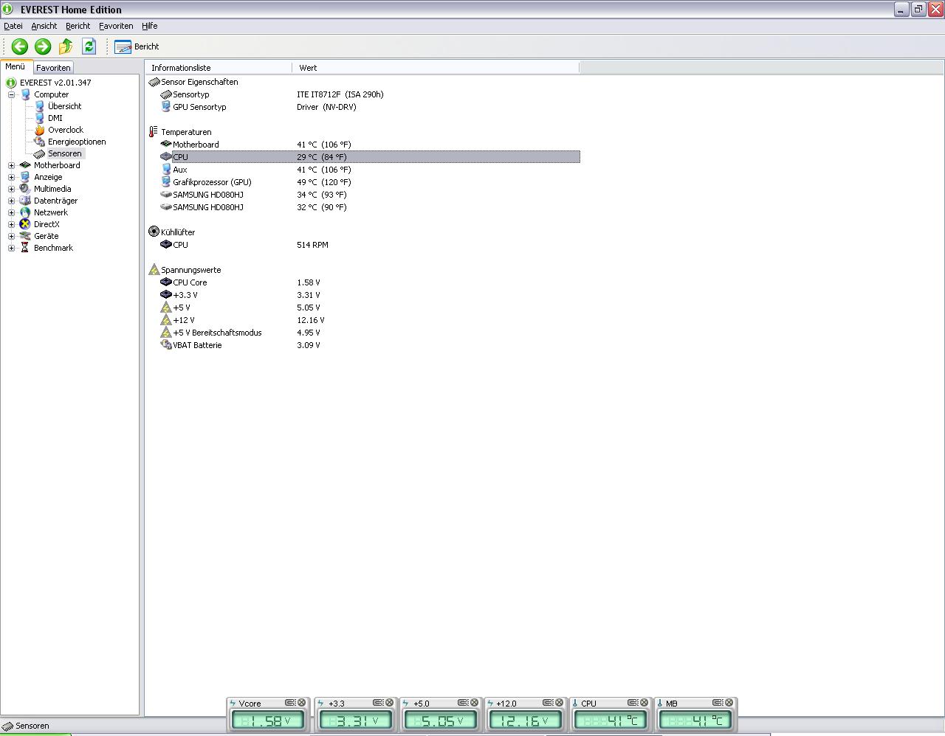The image size is (945, 736).
Task: Click the Geräte devices icon
Action: click(x=25, y=236)
